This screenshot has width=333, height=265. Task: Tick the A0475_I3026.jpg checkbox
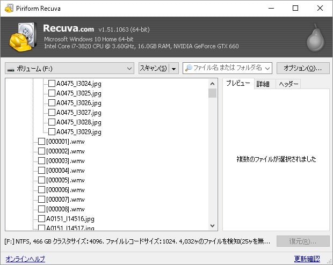tap(52, 102)
